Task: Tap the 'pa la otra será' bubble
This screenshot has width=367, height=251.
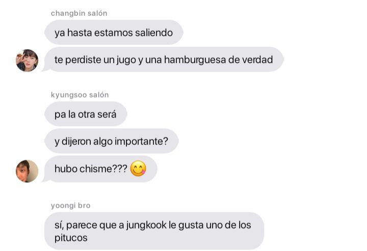Action: pos(86,114)
